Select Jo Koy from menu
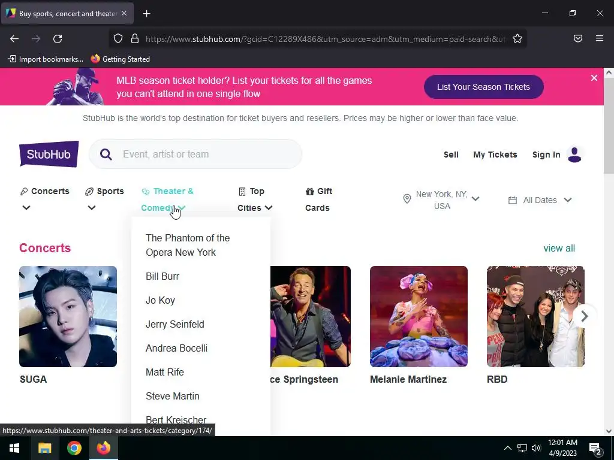614x460 pixels. click(160, 300)
